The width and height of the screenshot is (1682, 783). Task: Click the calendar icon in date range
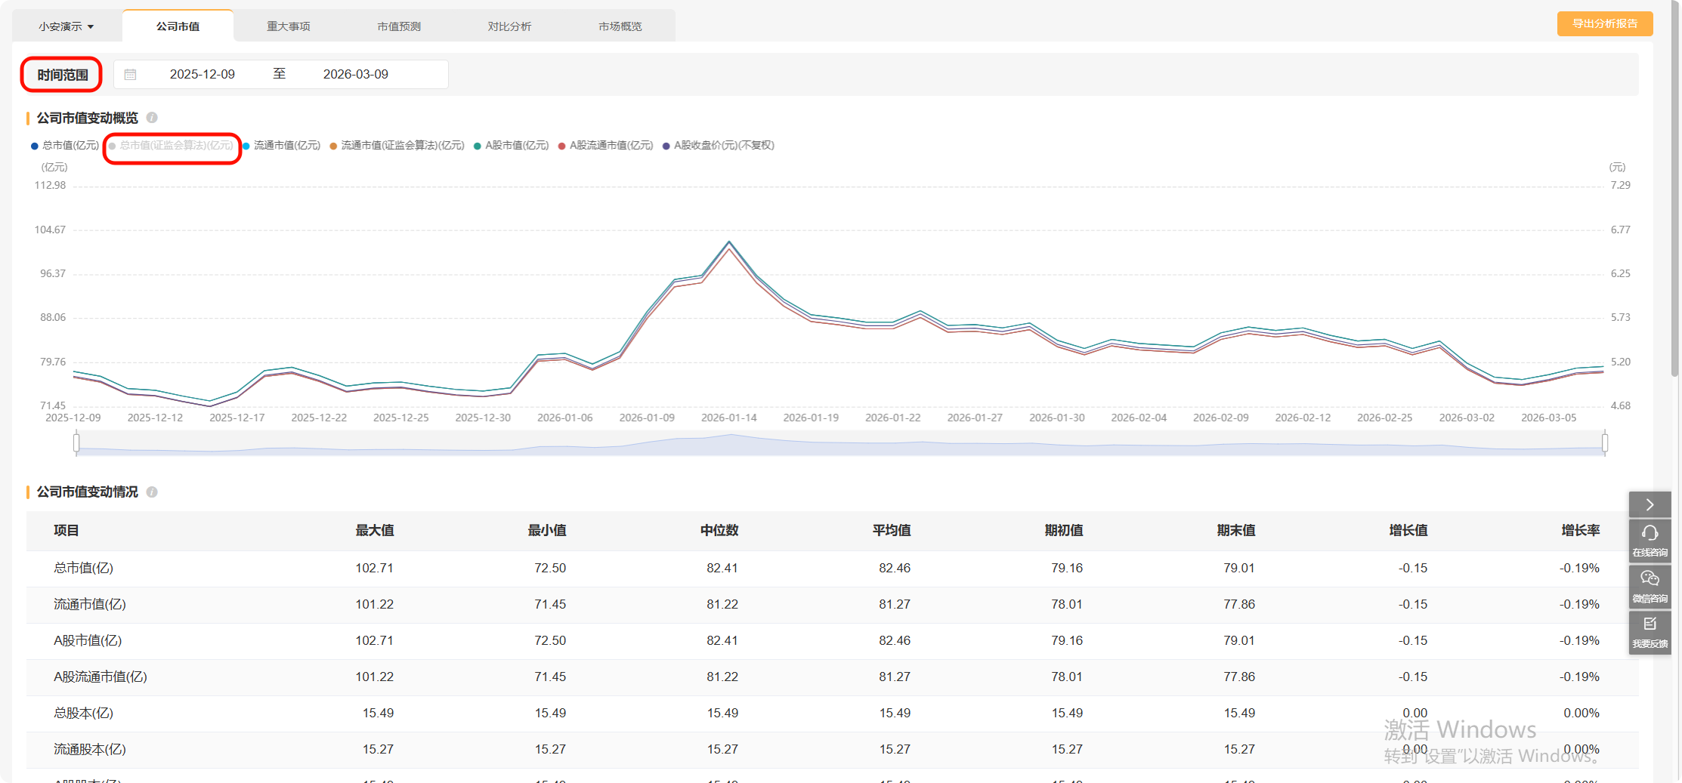(x=130, y=75)
